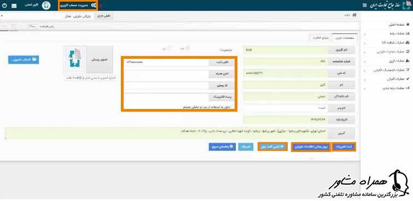Open user account management gears menu

point(78,5)
